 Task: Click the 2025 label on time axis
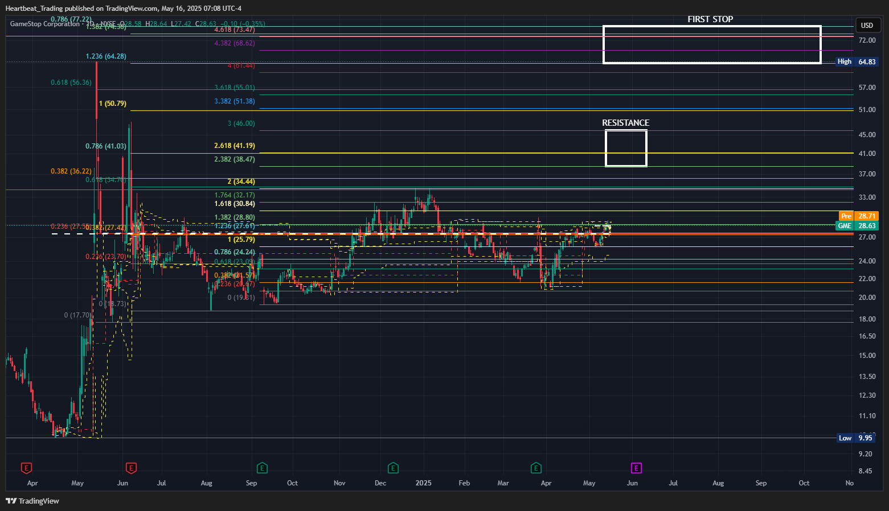click(424, 483)
